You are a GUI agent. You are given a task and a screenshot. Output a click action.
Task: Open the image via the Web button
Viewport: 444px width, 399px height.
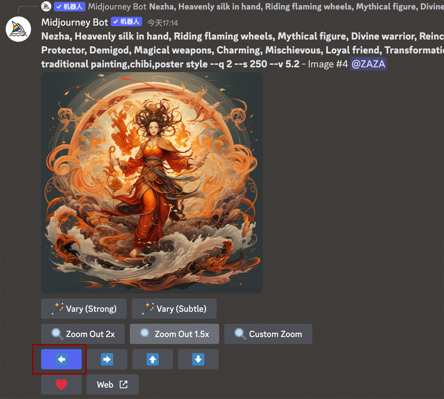112,384
